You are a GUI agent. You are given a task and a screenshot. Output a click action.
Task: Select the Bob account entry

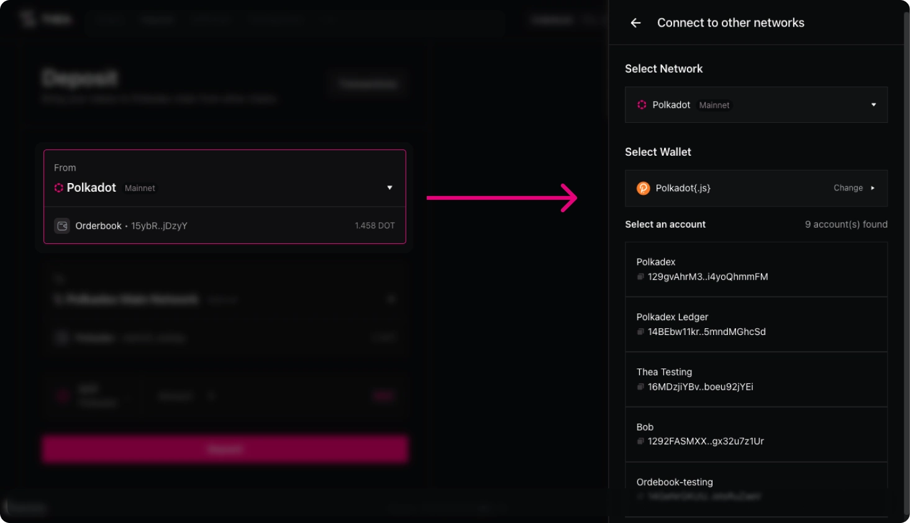[x=756, y=434]
